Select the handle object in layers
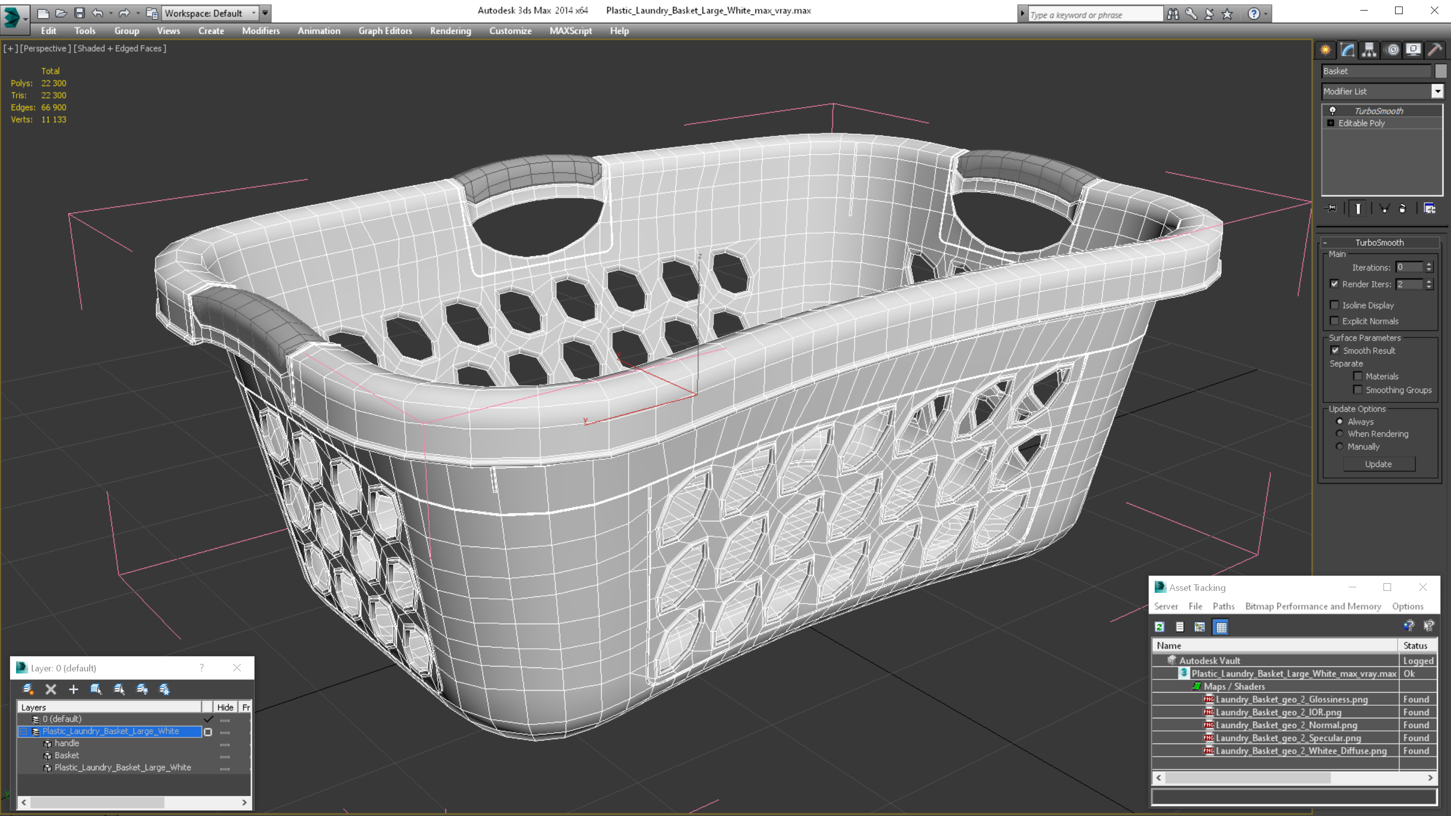Image resolution: width=1451 pixels, height=816 pixels. (x=67, y=743)
